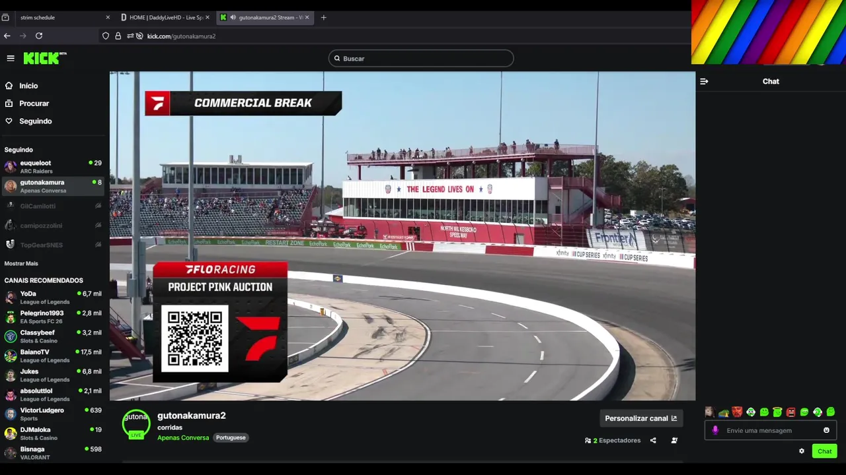Screen dimensions: 846x475
Task: Select the gutonakamura2 Stream tab
Action: coord(264,17)
